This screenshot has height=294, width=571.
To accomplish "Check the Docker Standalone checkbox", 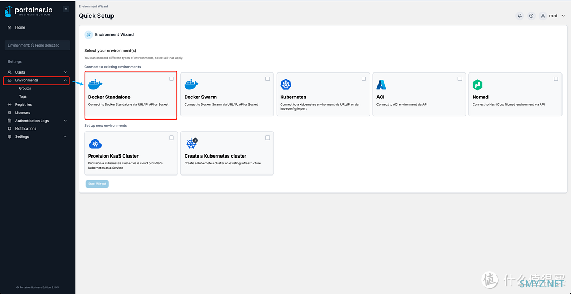I will click(171, 79).
